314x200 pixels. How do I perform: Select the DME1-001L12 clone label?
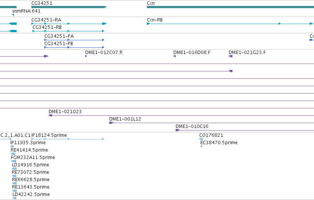pyautogui.click(x=125, y=119)
